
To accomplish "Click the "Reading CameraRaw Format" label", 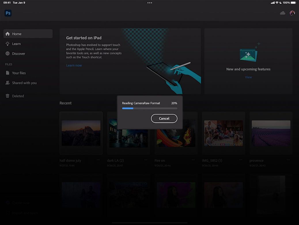I will coord(141,103).
